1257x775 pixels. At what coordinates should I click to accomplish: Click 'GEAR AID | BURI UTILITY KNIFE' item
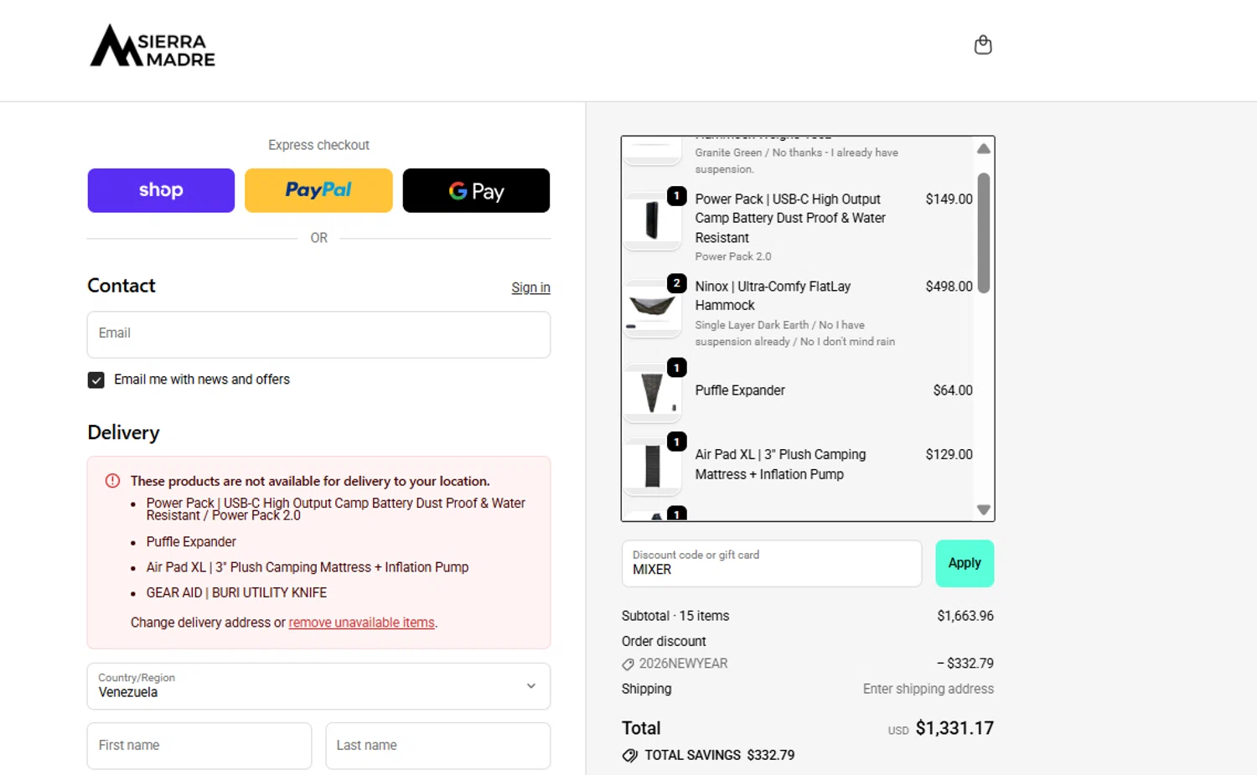click(236, 593)
